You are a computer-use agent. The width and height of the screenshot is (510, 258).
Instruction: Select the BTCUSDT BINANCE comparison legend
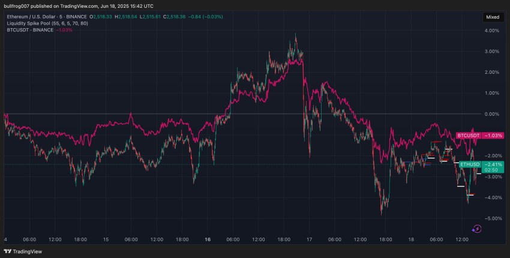point(30,30)
